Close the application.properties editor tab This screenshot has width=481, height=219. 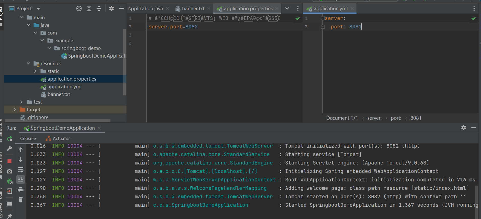pyautogui.click(x=277, y=8)
